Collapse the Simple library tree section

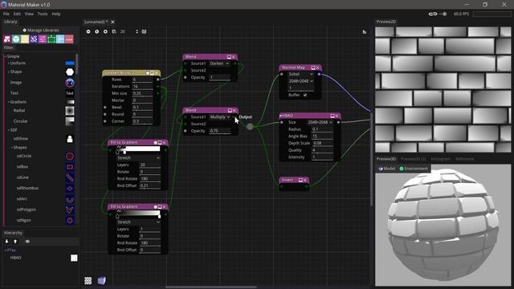point(6,57)
